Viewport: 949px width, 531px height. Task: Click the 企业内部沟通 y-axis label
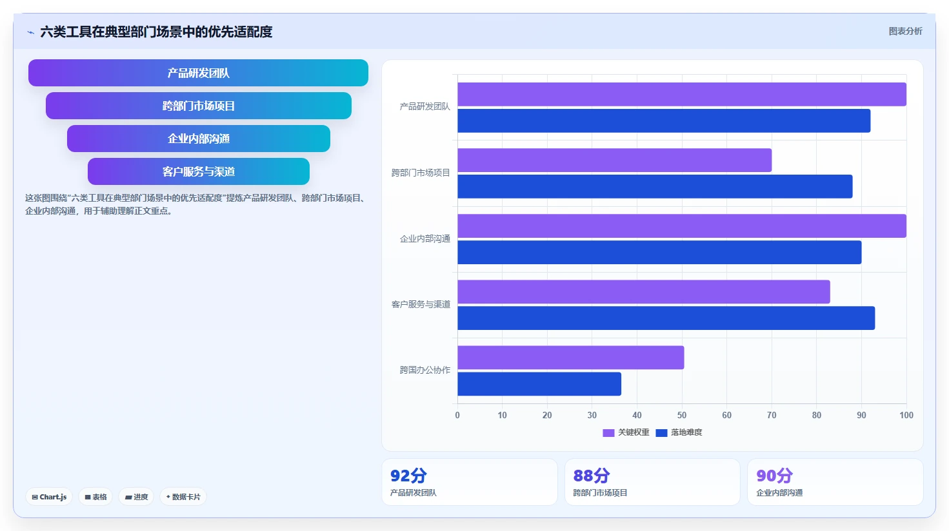click(425, 238)
